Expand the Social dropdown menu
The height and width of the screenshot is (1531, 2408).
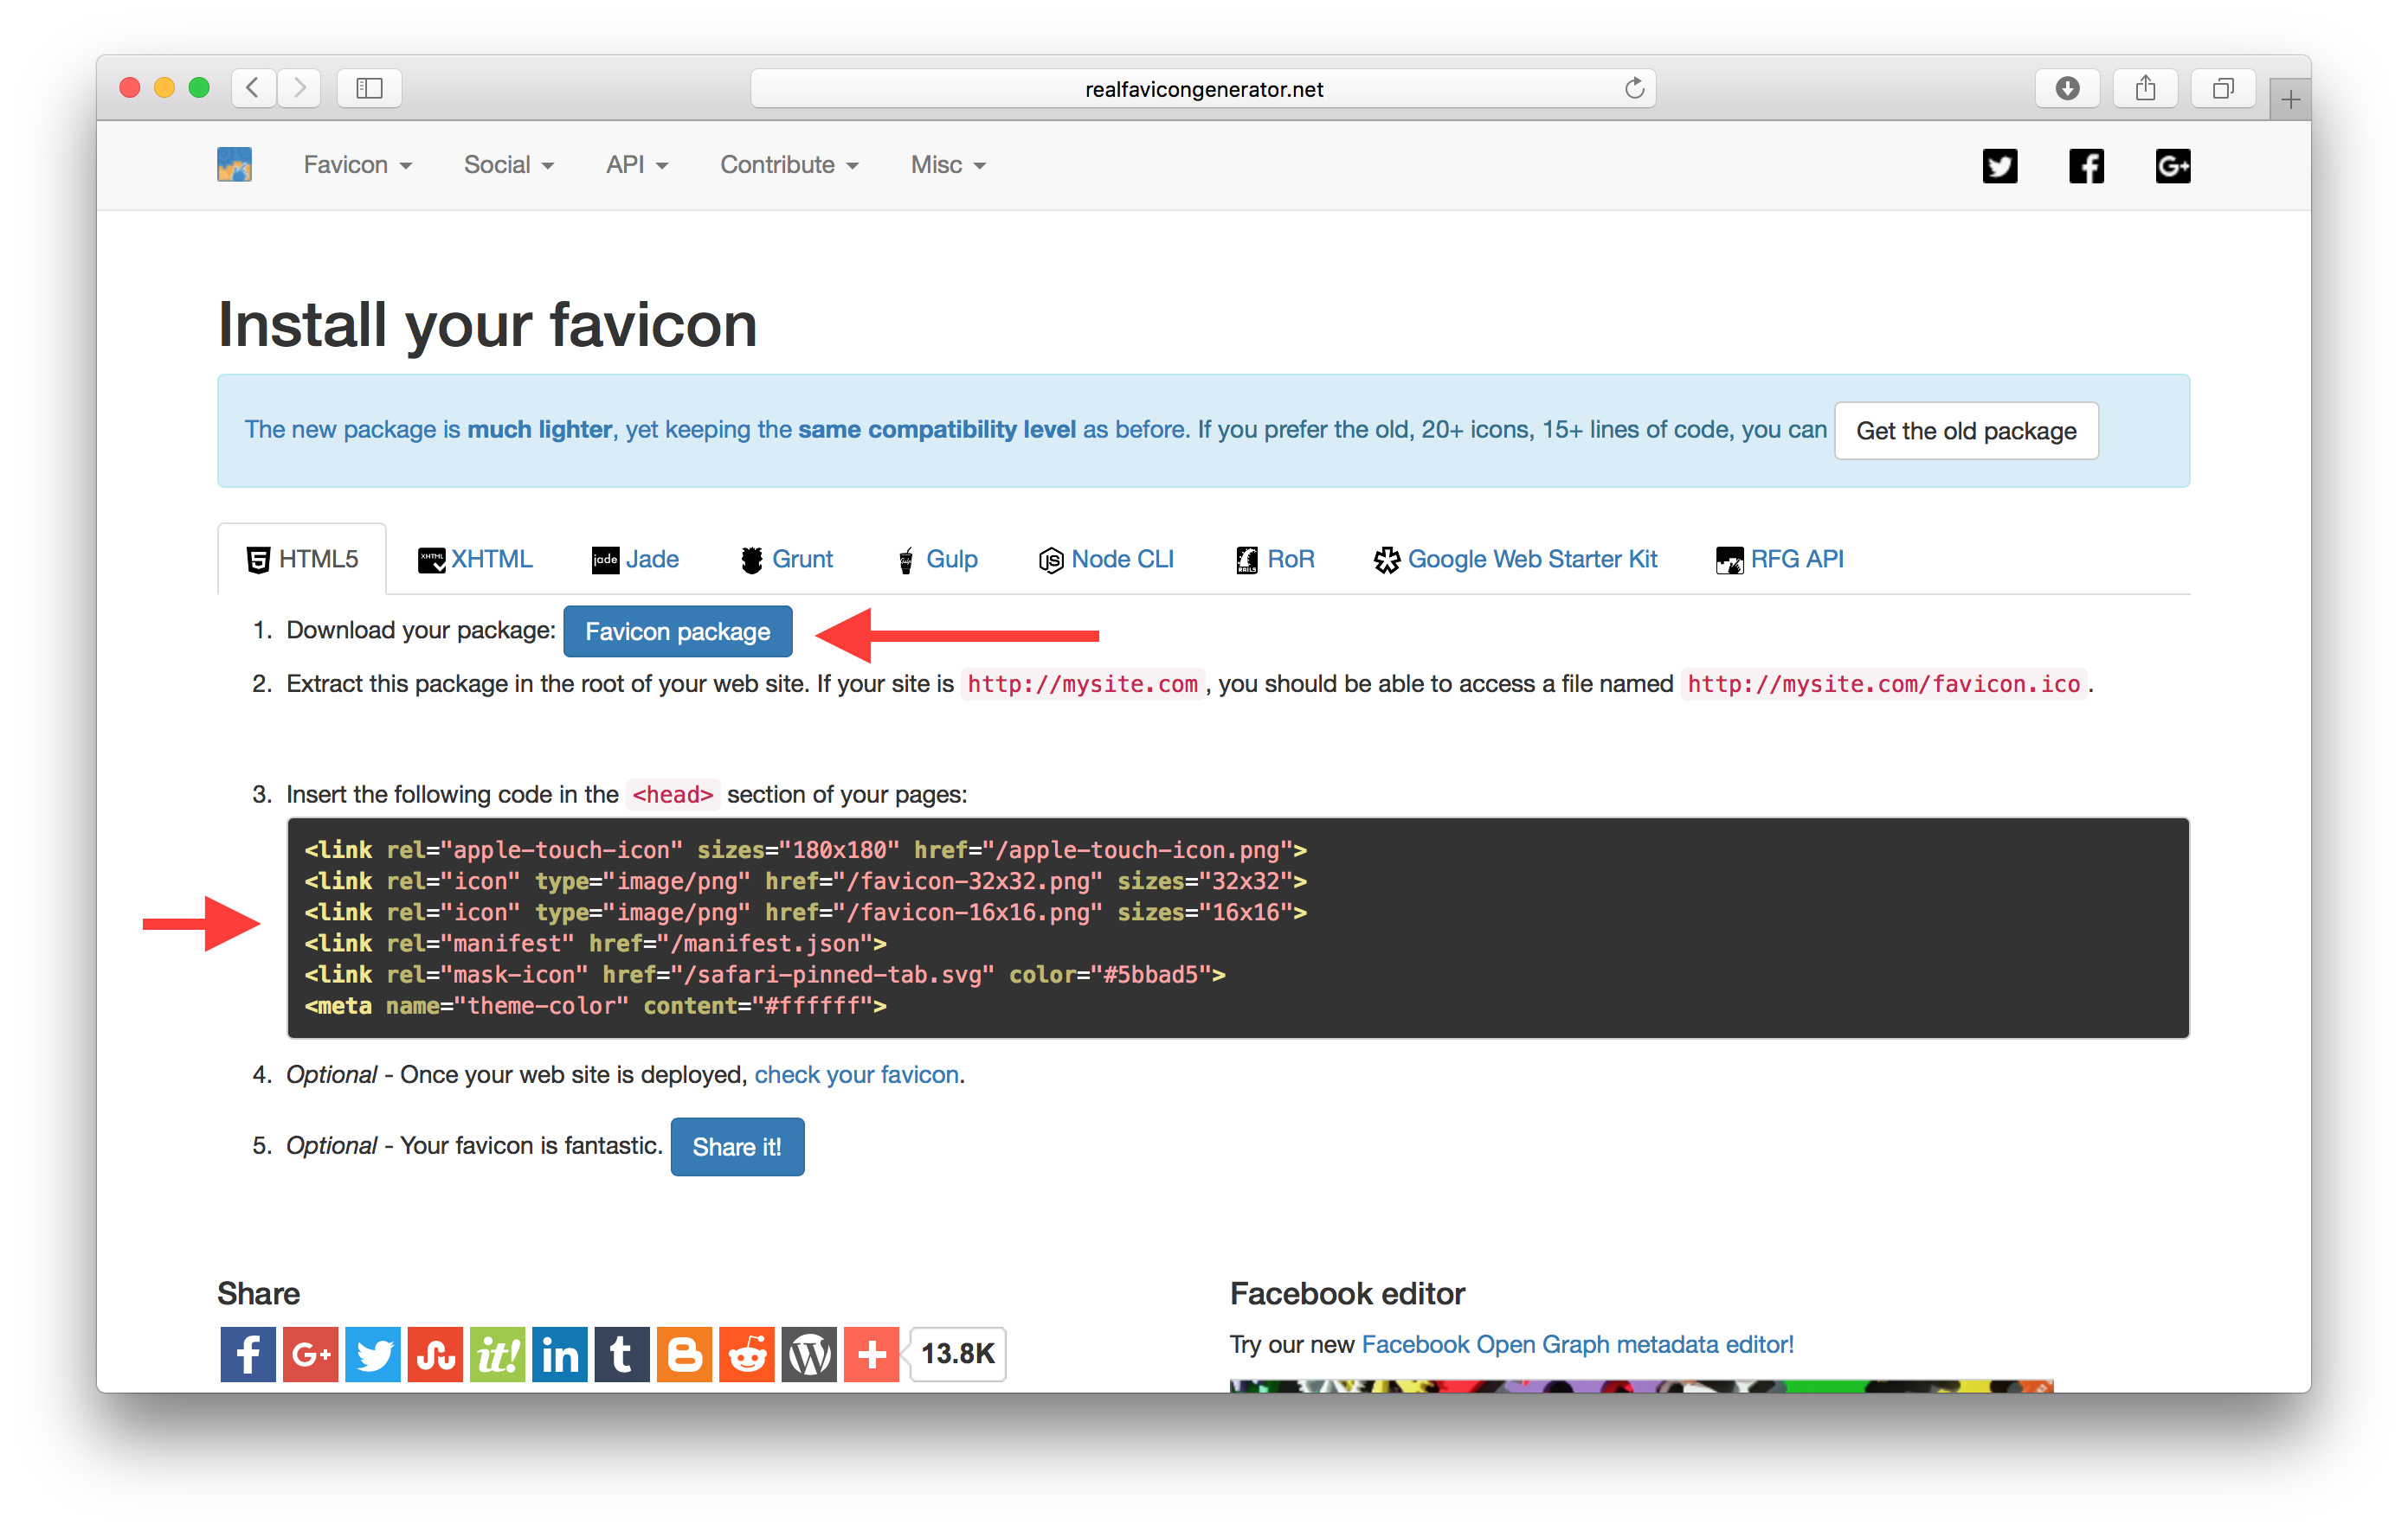(507, 165)
